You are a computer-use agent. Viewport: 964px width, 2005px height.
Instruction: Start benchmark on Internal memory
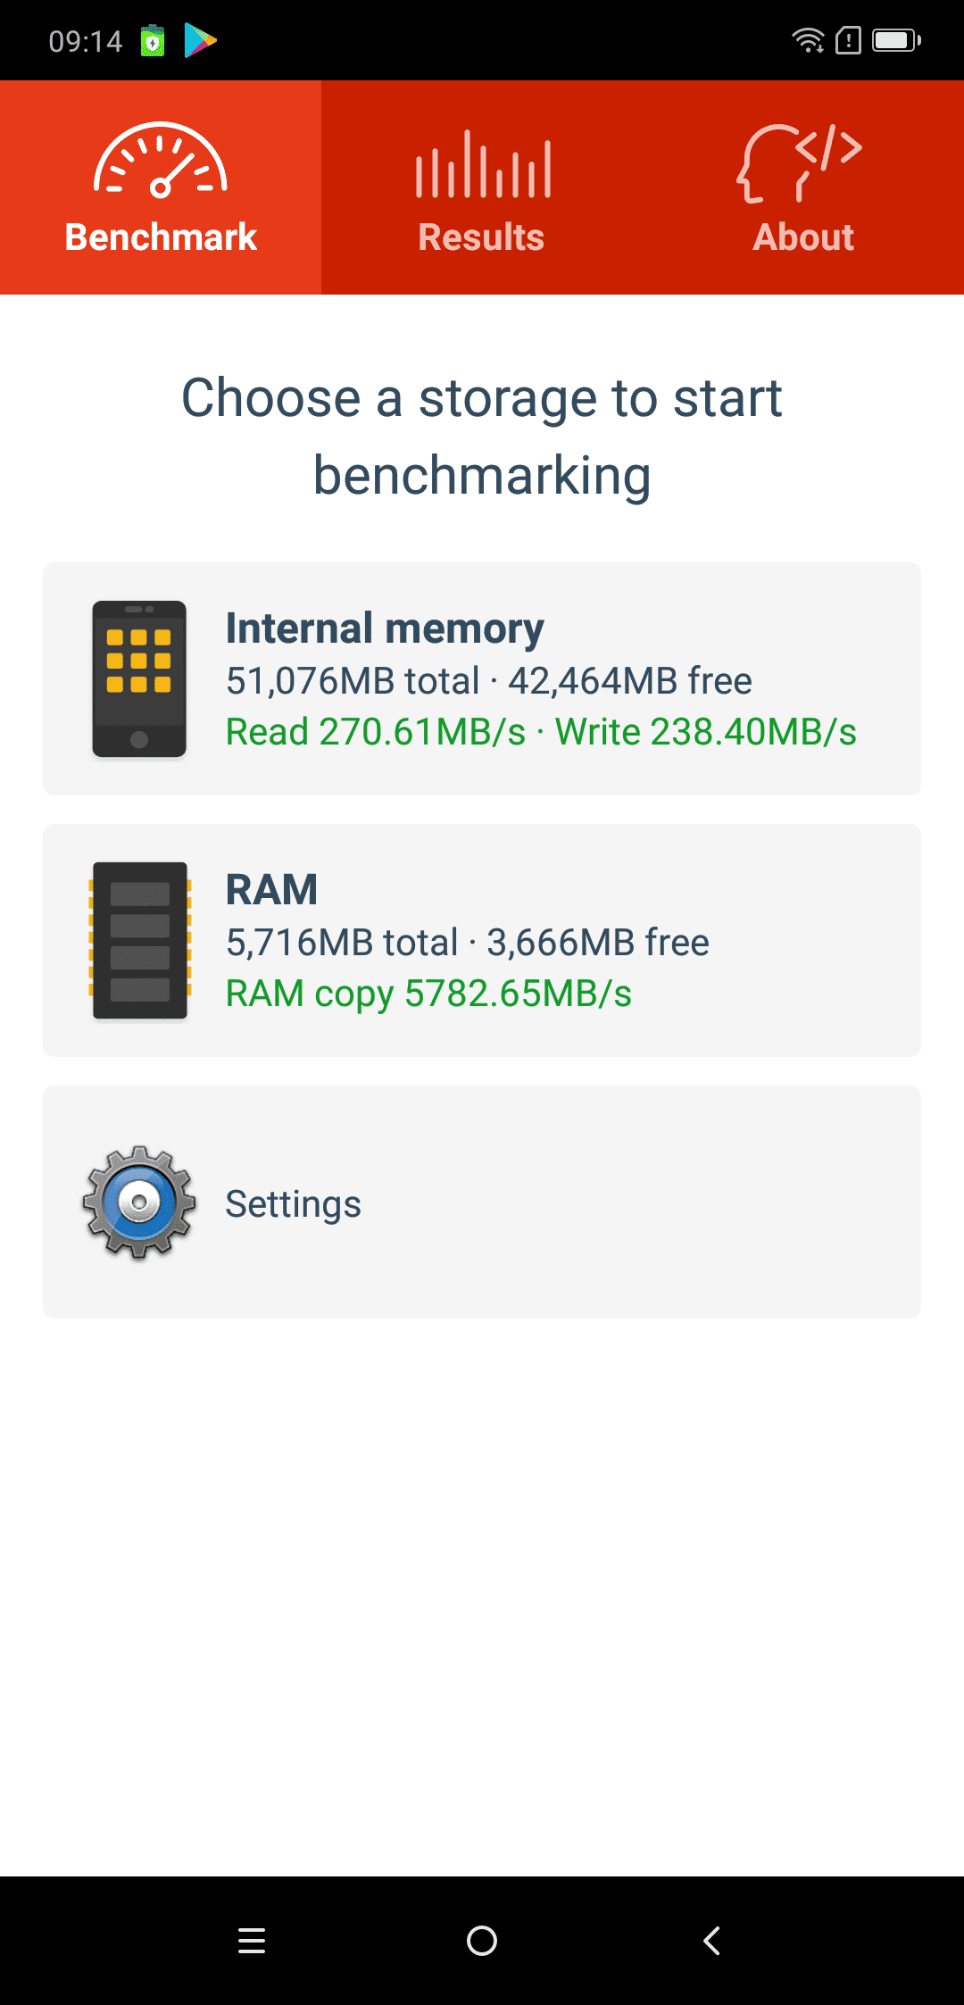pos(482,678)
